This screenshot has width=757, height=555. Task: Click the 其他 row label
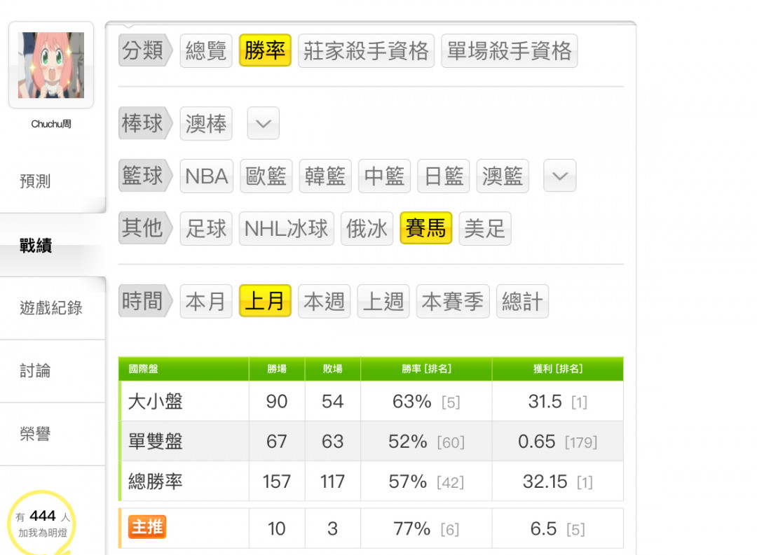coord(145,228)
